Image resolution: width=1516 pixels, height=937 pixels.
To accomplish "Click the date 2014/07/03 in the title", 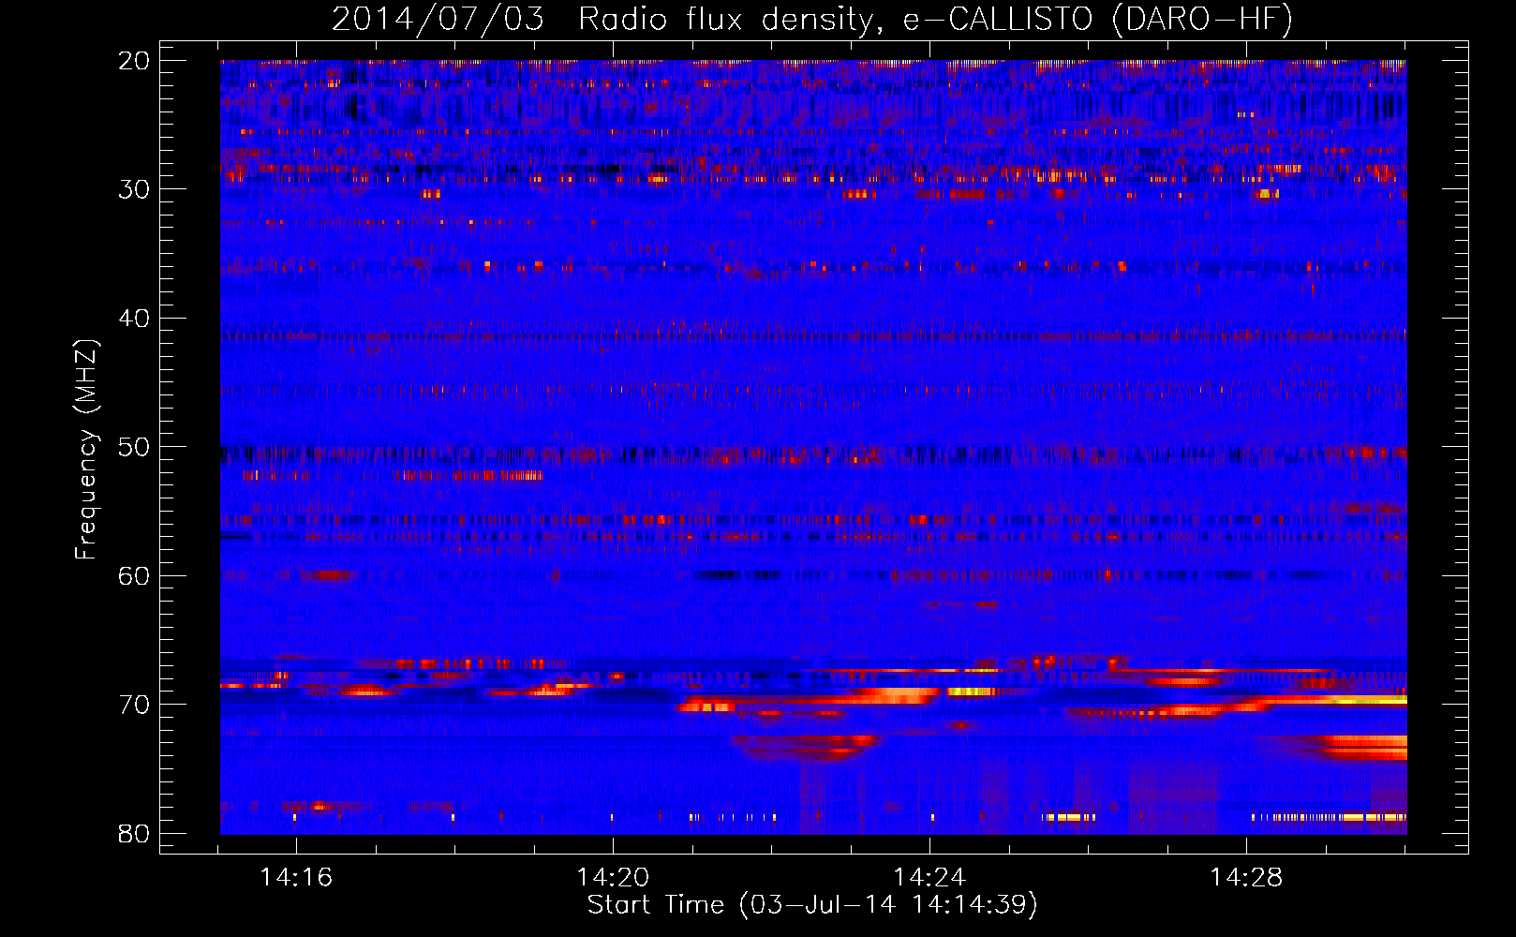I will pos(438,19).
